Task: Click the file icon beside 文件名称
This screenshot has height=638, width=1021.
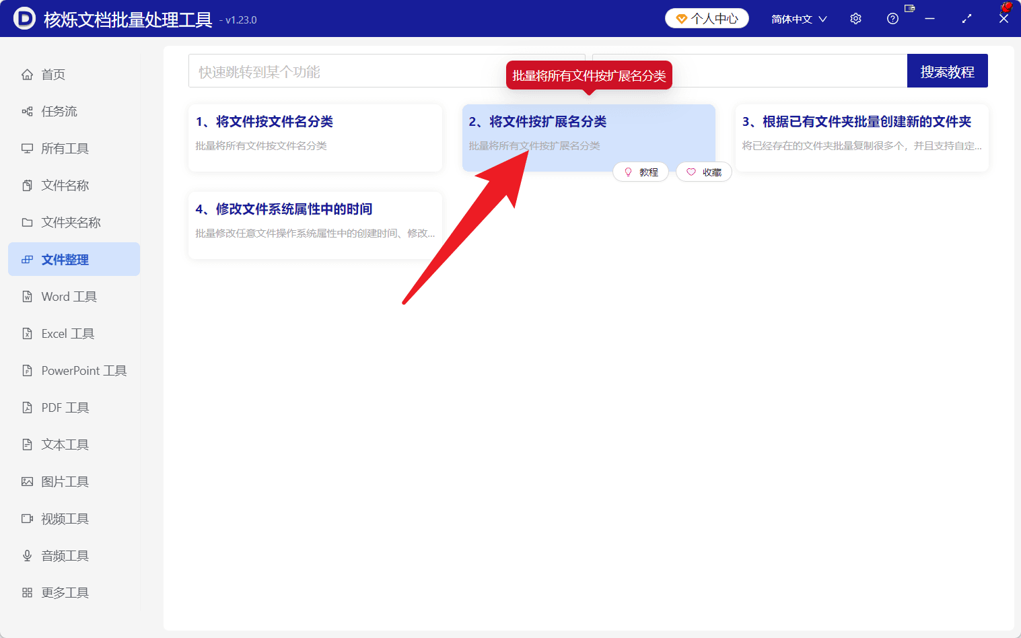Action: 27,186
